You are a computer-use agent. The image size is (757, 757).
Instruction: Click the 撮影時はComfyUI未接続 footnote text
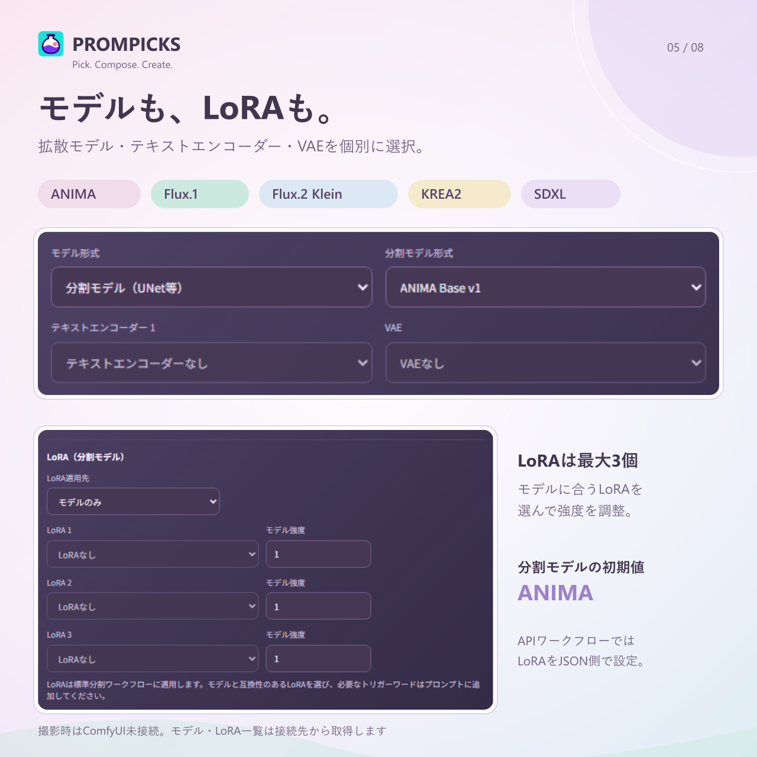point(212,731)
